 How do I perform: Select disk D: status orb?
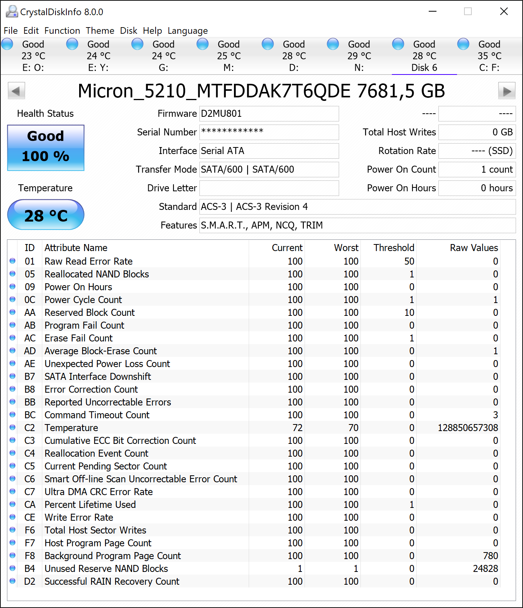[x=268, y=44]
